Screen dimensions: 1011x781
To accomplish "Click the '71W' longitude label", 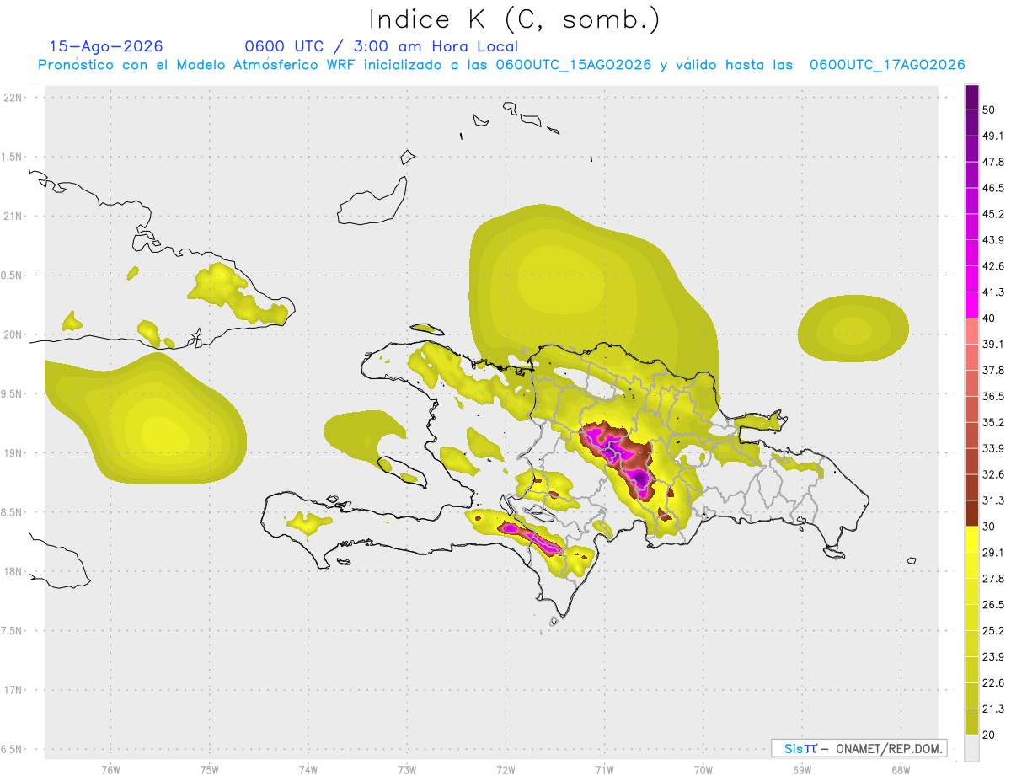I will click(604, 770).
